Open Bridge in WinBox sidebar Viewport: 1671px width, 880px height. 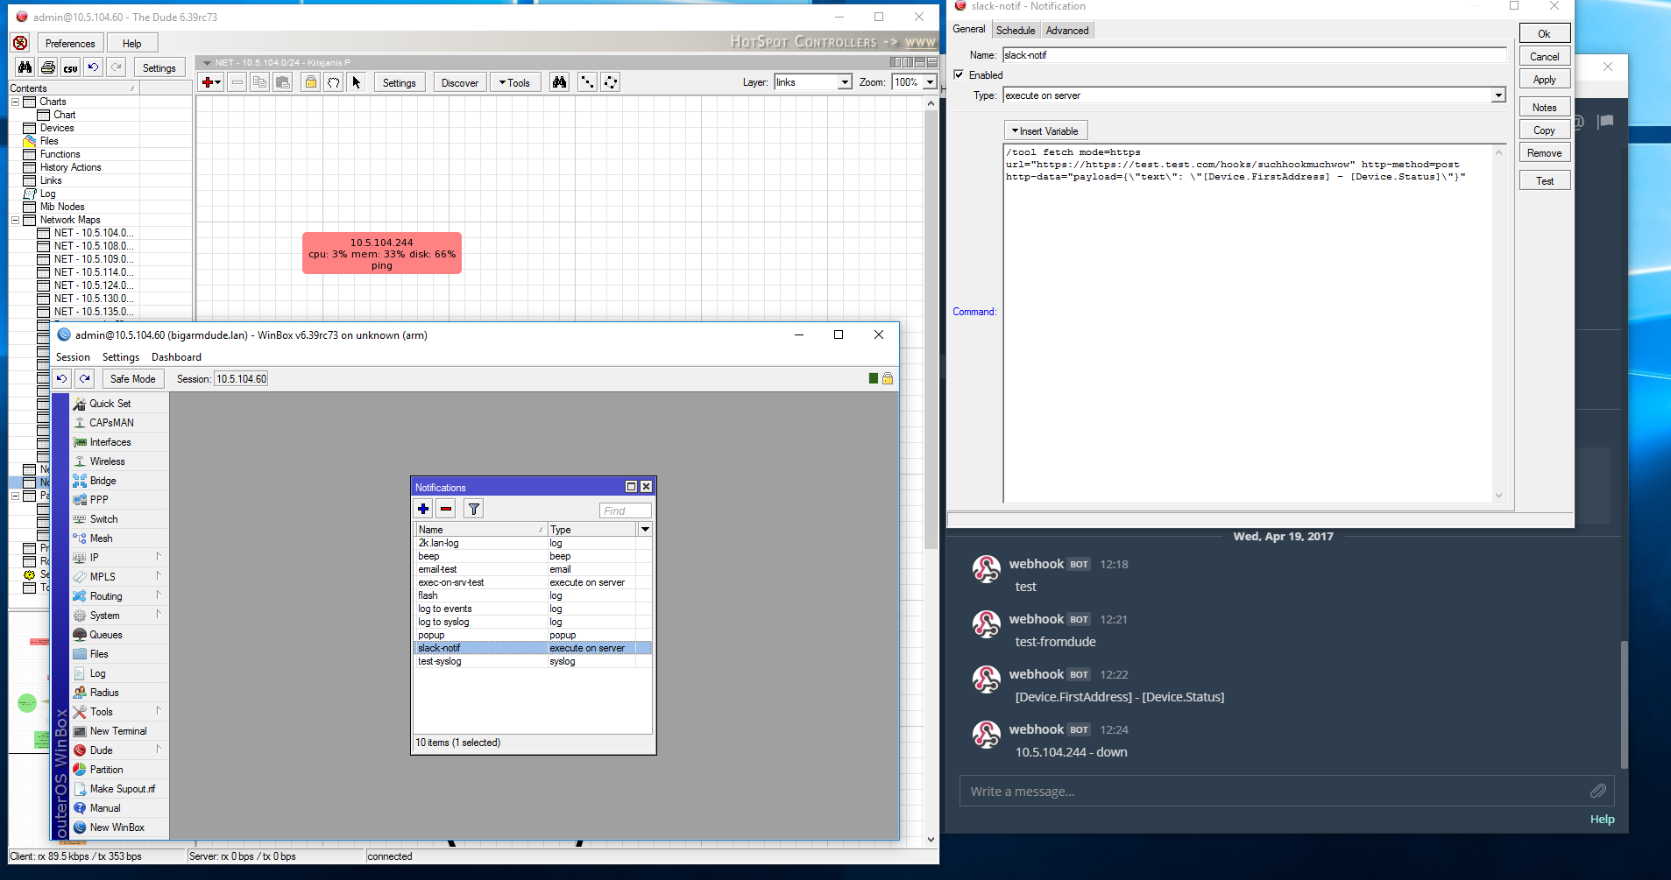[103, 481]
